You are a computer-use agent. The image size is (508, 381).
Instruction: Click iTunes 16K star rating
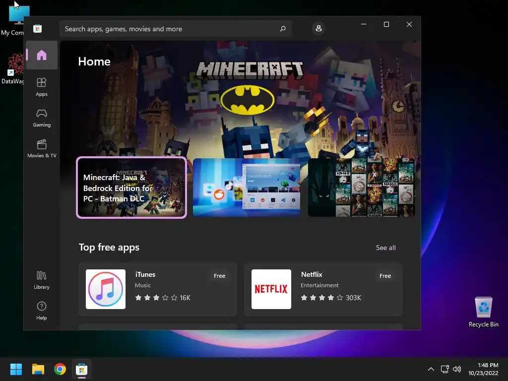click(x=163, y=298)
